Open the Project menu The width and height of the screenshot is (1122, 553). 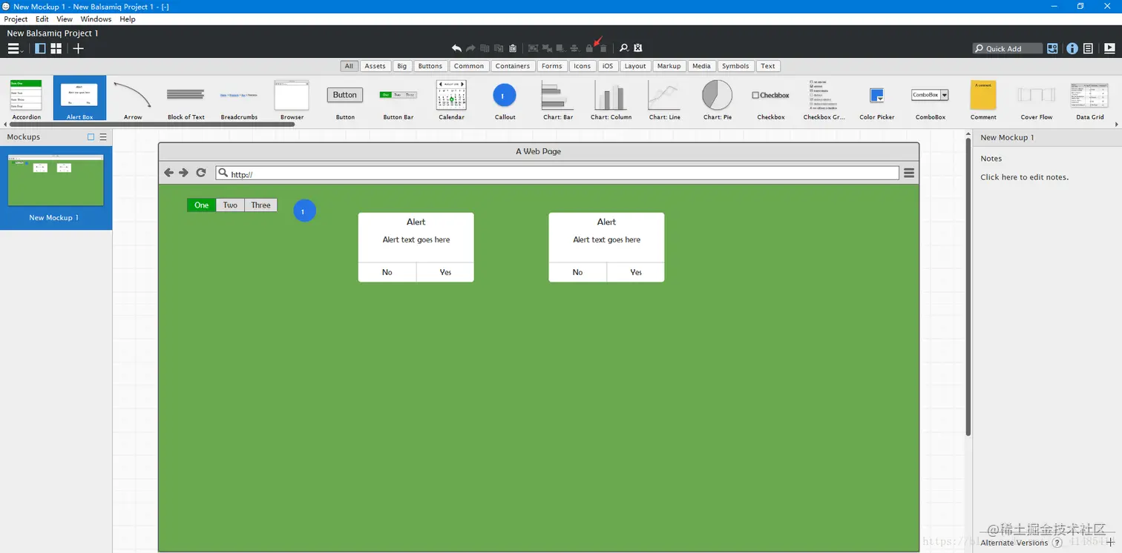[16, 19]
